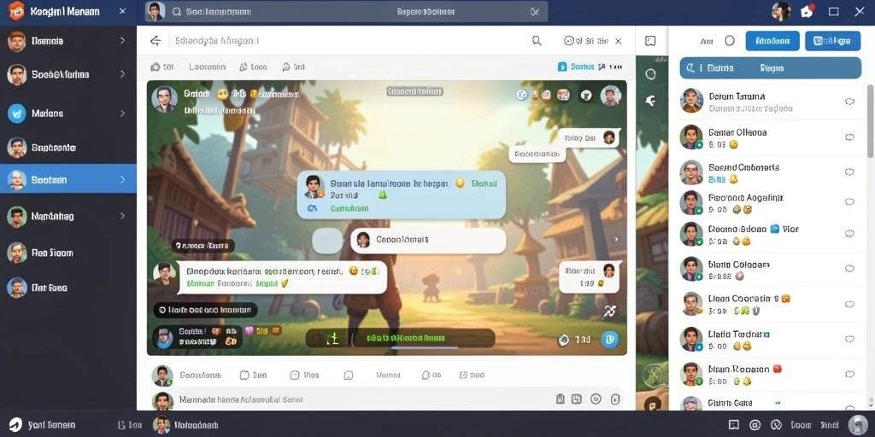Click the crossed-swords icon in the game view
Viewport: 875px width, 437px height.
pyautogui.click(x=610, y=311)
